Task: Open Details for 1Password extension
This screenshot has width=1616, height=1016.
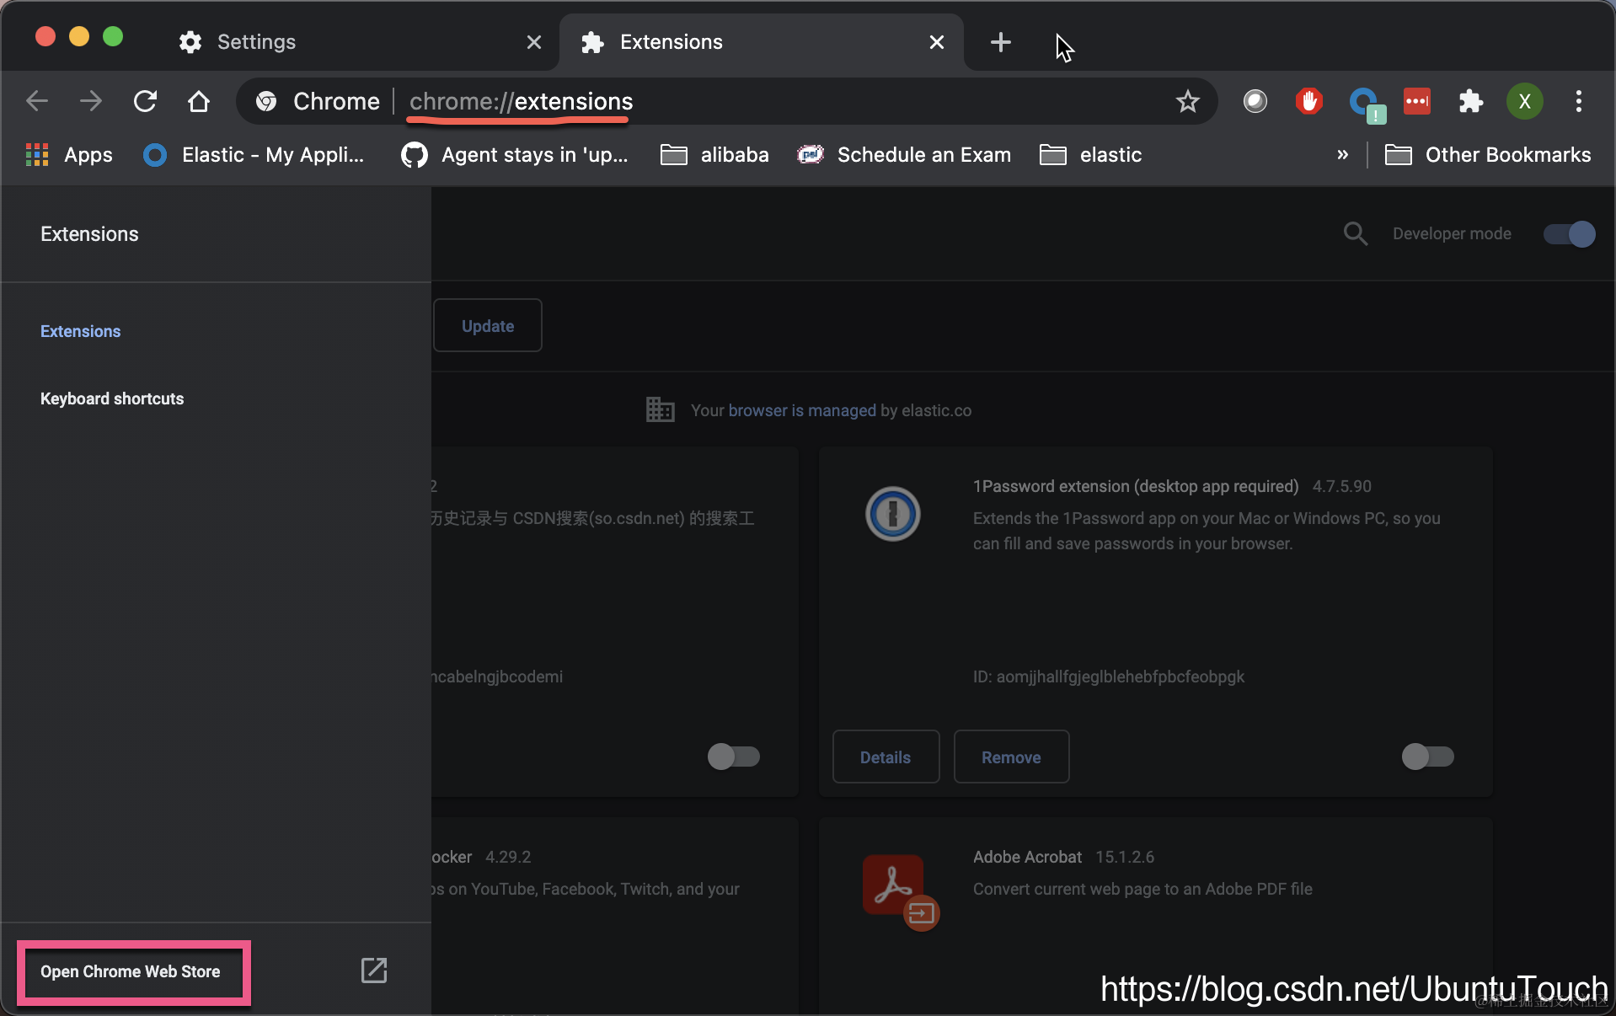Action: (x=886, y=757)
